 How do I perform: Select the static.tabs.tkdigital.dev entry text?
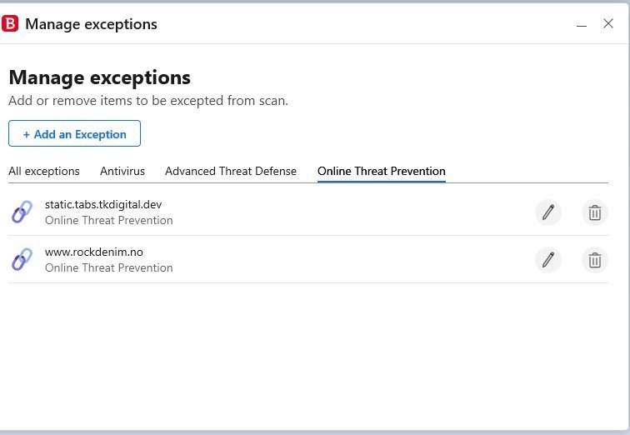click(x=103, y=204)
